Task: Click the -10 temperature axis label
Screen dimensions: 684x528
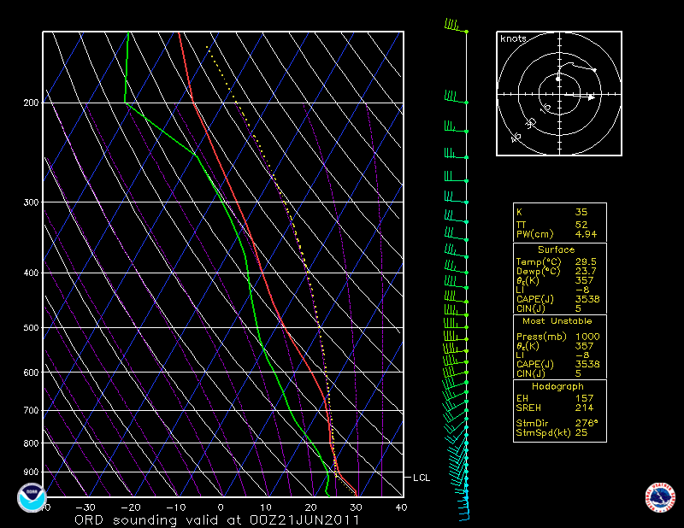Action: 176,507
